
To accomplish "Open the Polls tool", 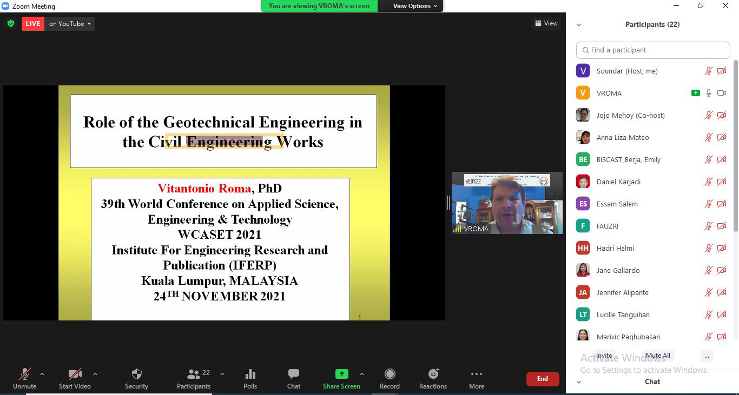I will coord(250,378).
